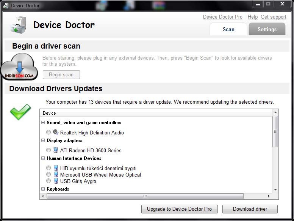294x221 pixels.
Task: Click the device icon beside USB Giriş Aygıtı
Action: (x=56, y=181)
